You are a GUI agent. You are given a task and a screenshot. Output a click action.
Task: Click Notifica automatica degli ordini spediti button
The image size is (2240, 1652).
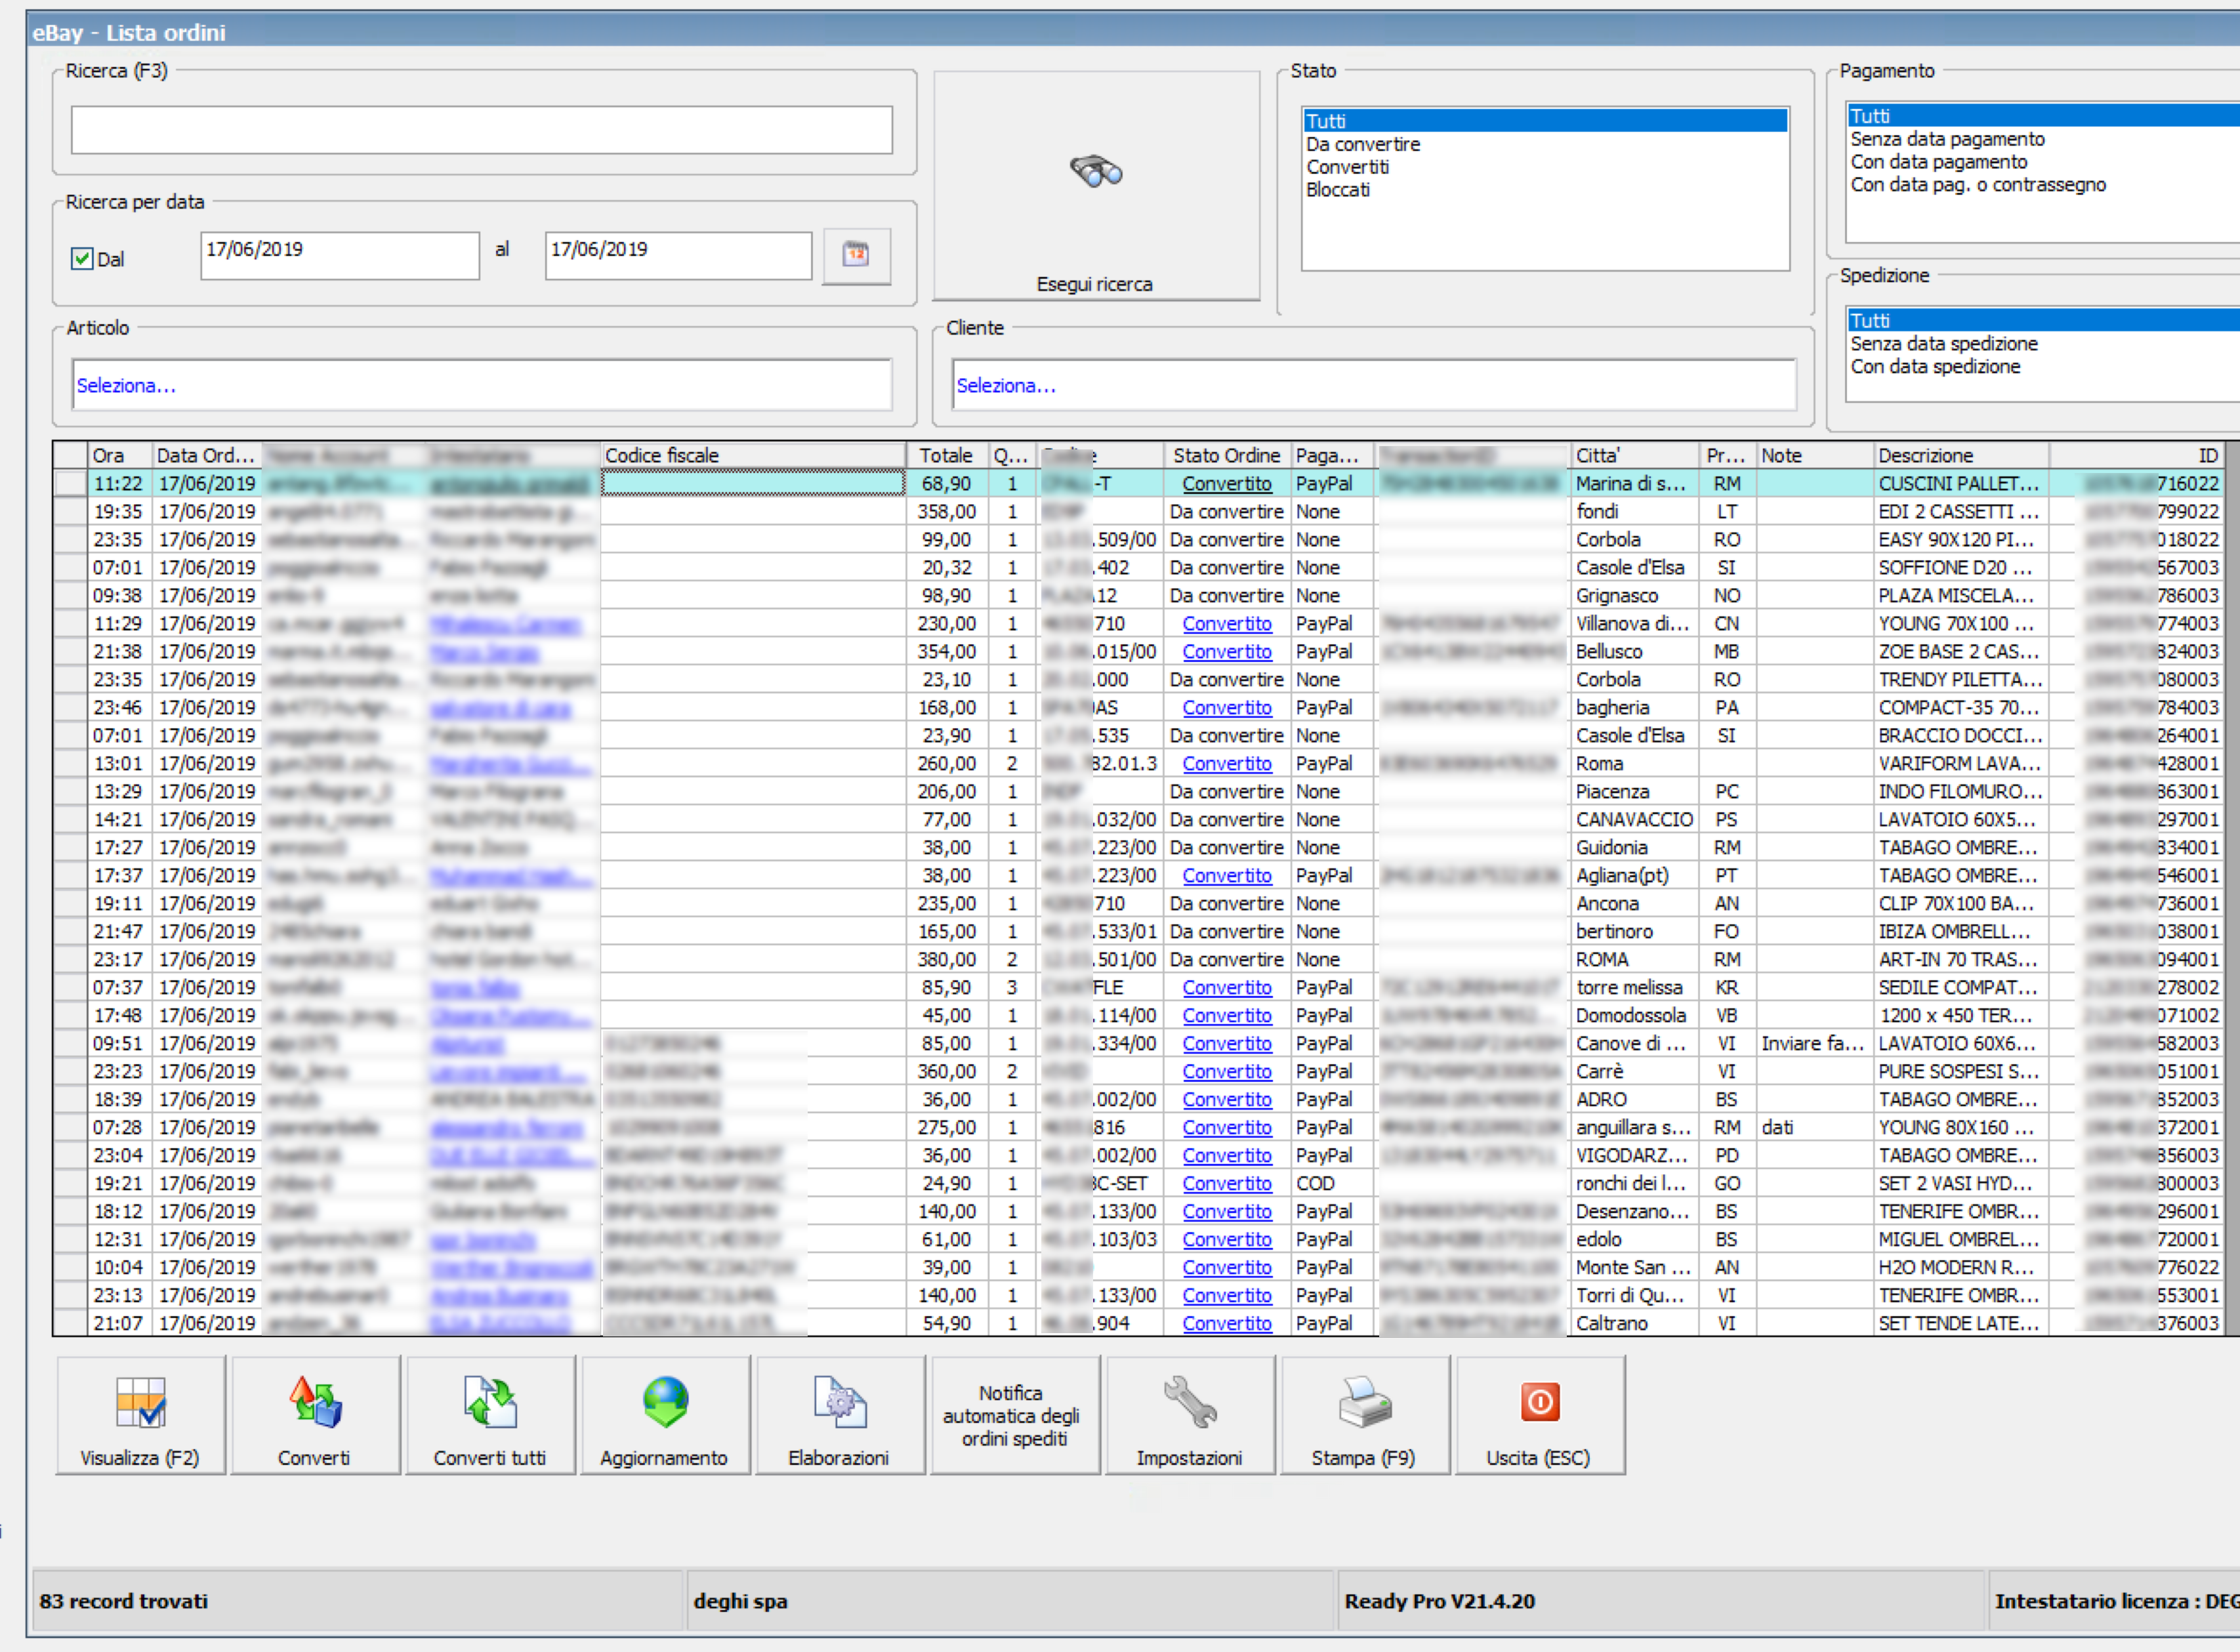1014,1415
